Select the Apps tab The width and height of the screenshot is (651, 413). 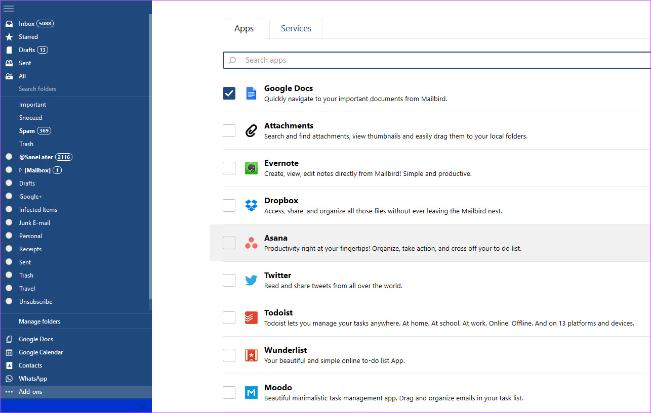(x=244, y=29)
